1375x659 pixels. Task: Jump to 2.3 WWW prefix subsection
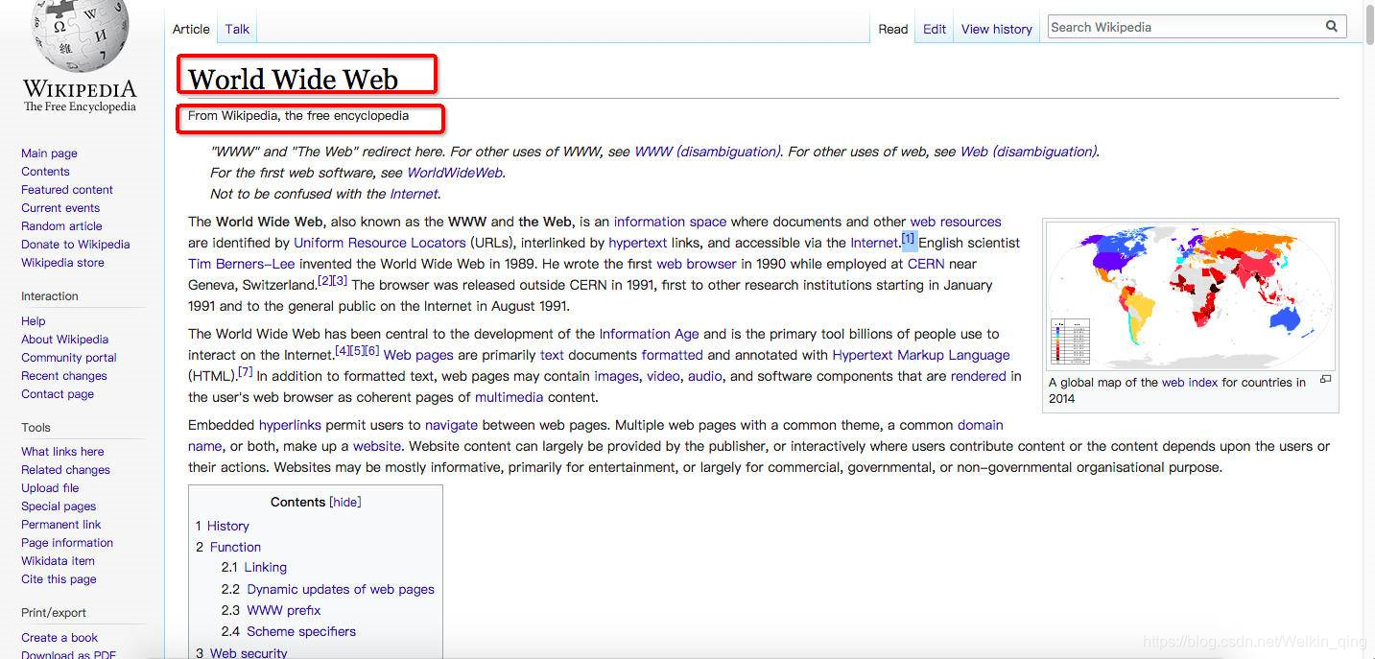[x=271, y=610]
